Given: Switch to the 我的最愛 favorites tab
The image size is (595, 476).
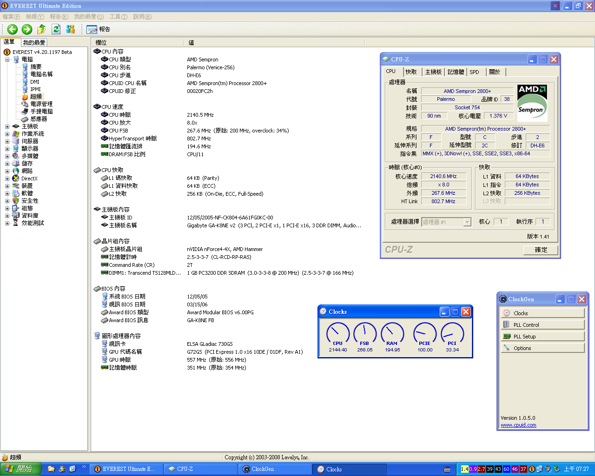Looking at the screenshot, I should pyautogui.click(x=34, y=42).
